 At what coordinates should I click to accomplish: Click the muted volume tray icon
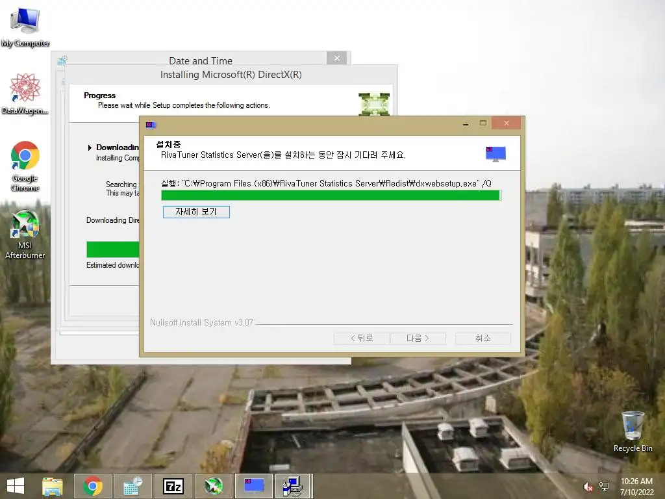tap(588, 487)
